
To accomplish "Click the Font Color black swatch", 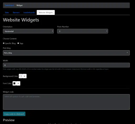I will pos(14,83).
